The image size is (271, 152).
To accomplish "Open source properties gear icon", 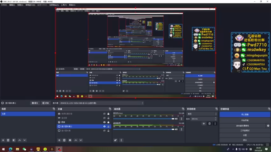I will [x=70, y=140].
